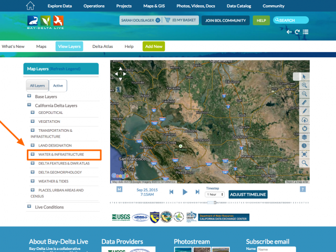Choose the zoom out magnifier tool
336x252 pixels.
click(x=304, y=94)
